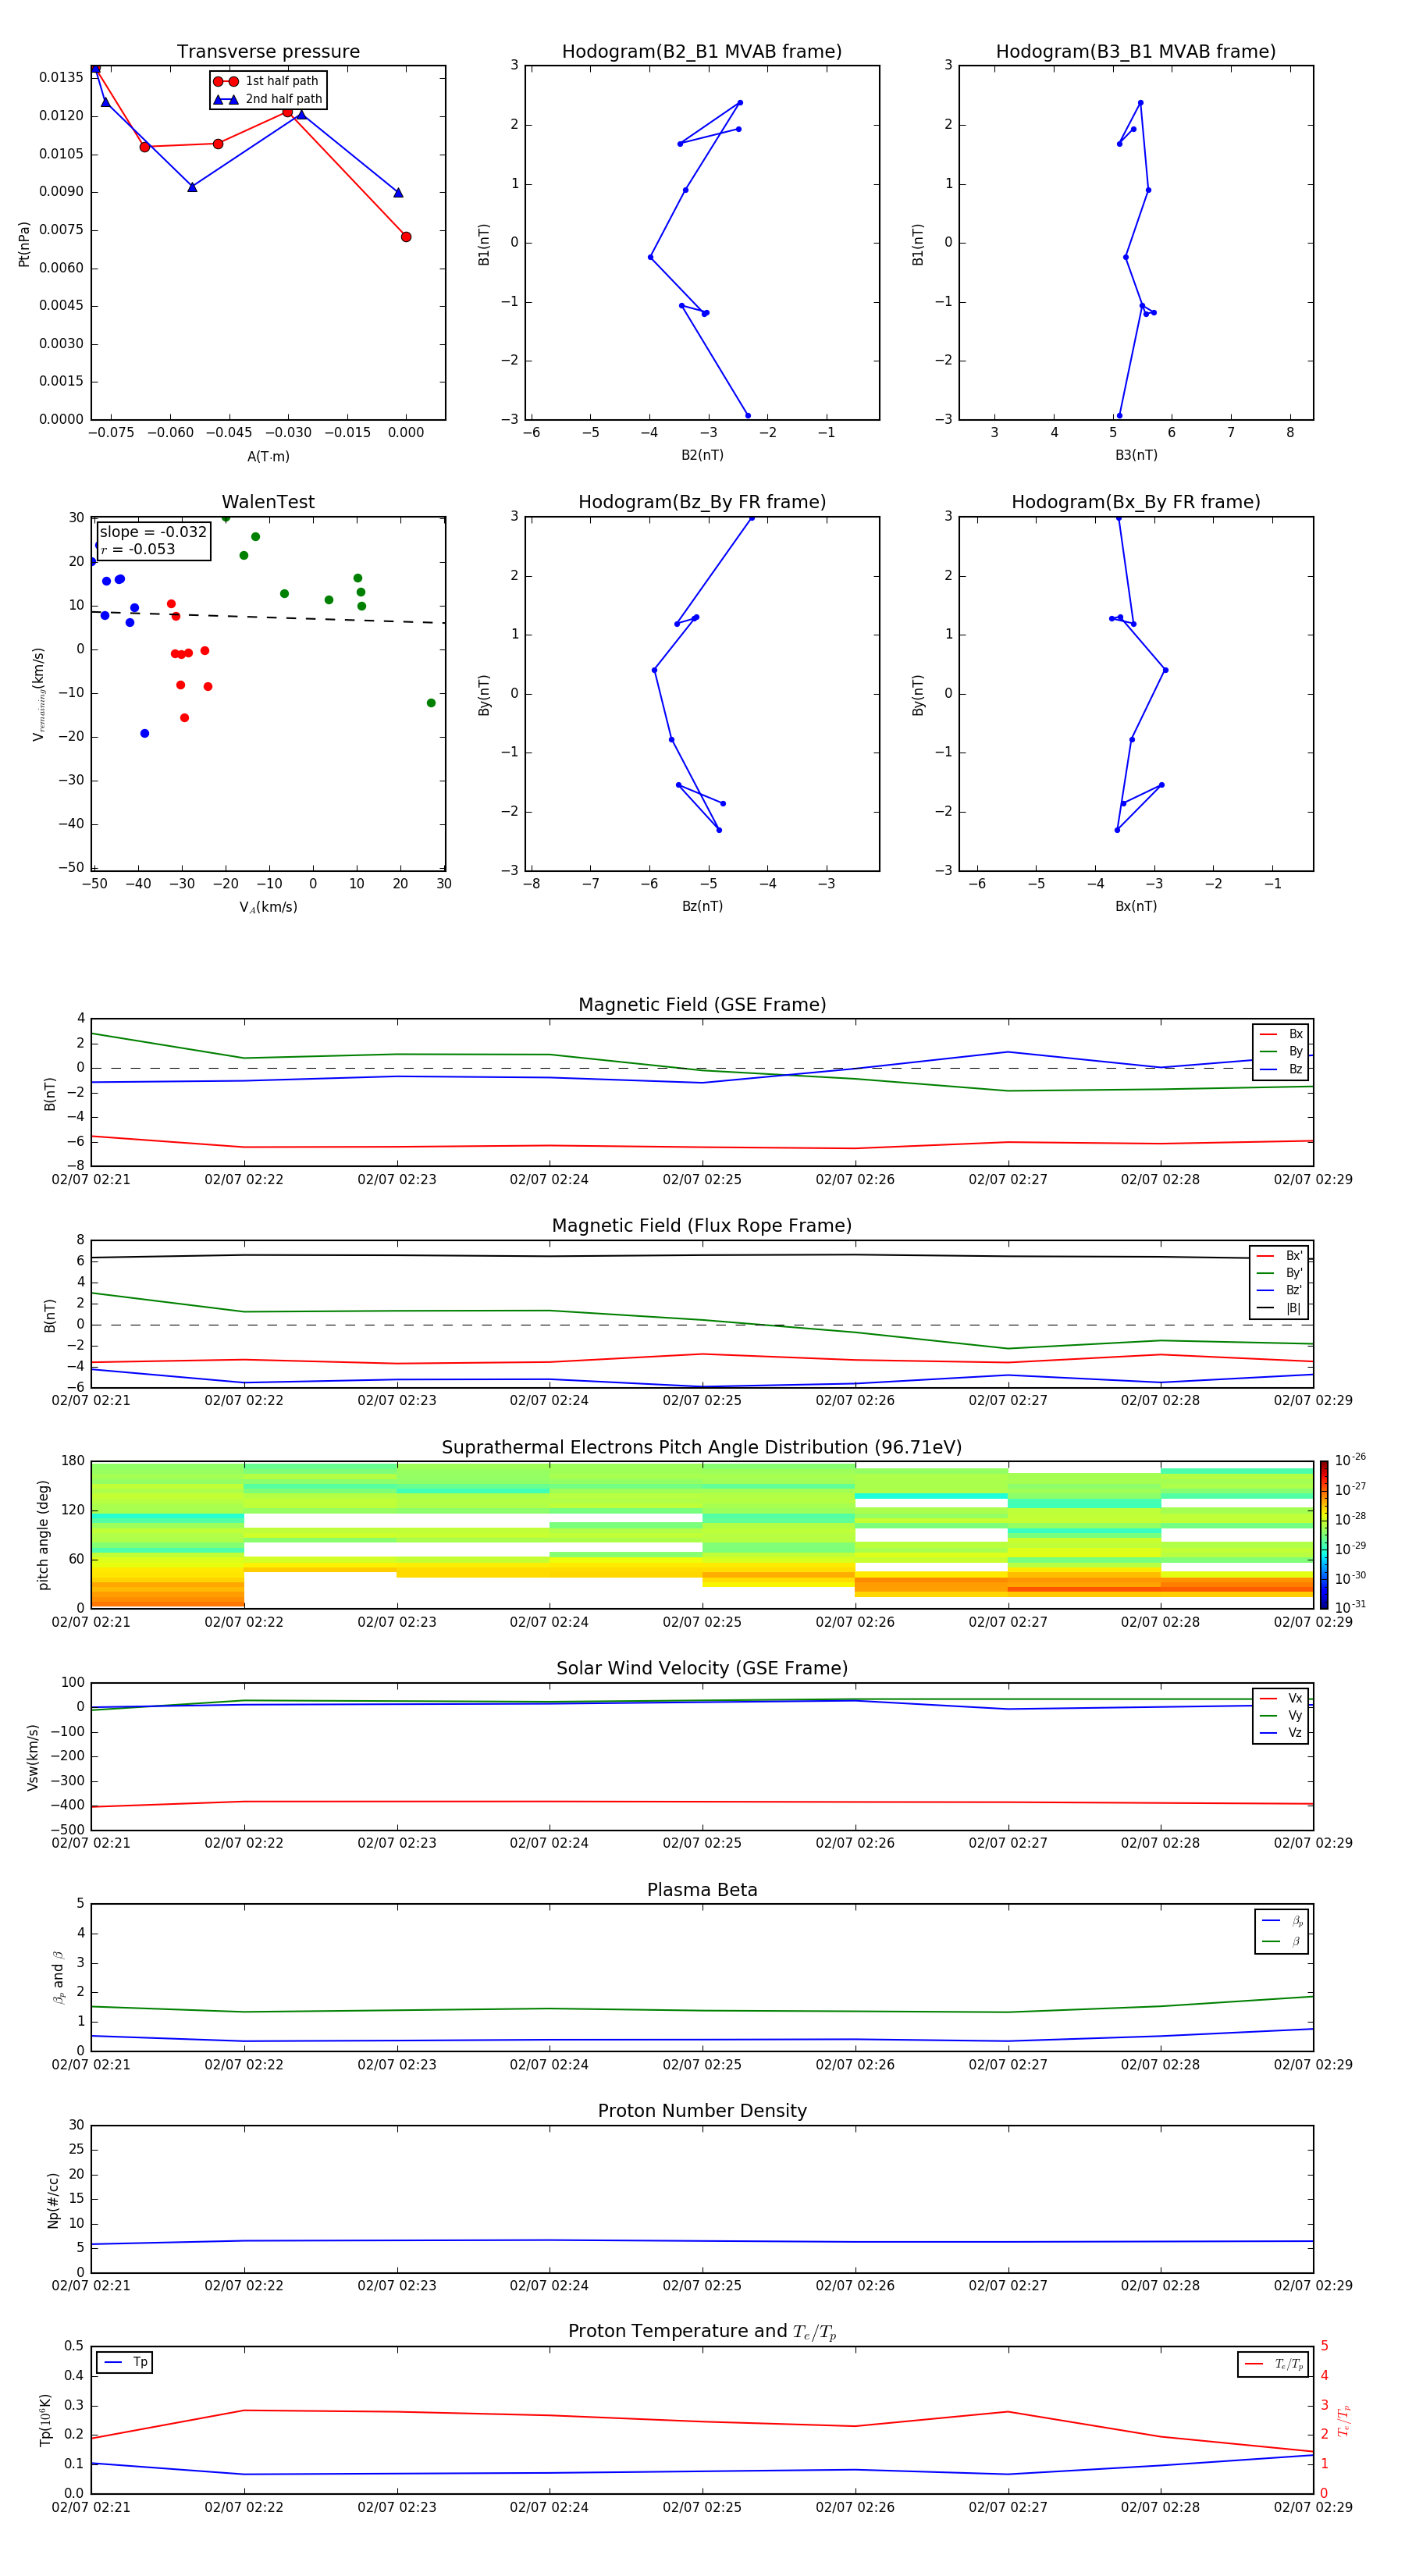Click the "Hodogram(Bx_By FR frame)" title
Image resolution: width=1405 pixels, height=2576 pixels.
(1136, 502)
